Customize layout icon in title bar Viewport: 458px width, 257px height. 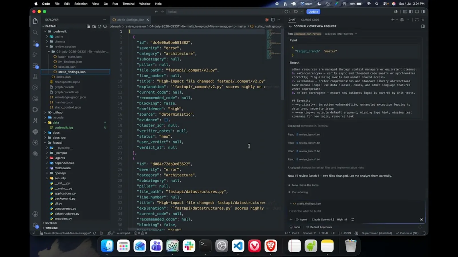[x=405, y=12]
